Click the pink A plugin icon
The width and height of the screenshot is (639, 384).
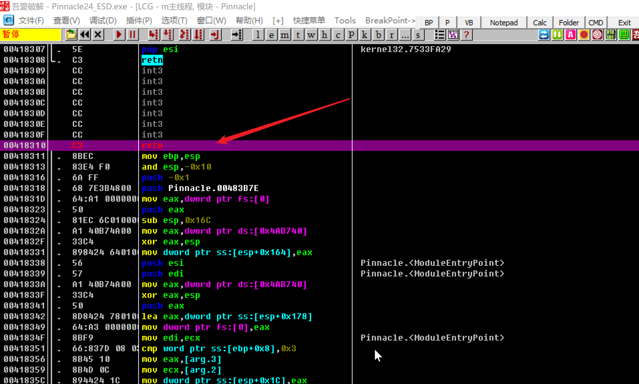pyautogui.click(x=571, y=35)
